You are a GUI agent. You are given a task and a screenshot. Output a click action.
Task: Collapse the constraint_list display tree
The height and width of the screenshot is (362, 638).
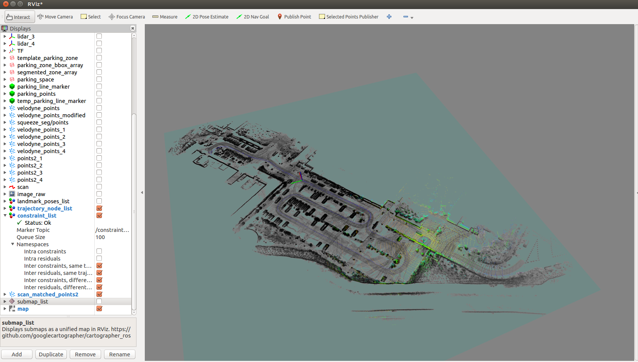pyautogui.click(x=5, y=215)
